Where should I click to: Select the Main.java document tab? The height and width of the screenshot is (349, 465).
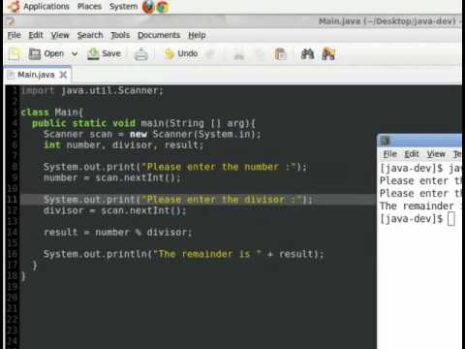click(x=36, y=75)
